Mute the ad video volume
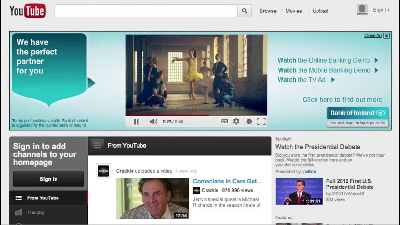This screenshot has width=400, height=225. [153, 122]
